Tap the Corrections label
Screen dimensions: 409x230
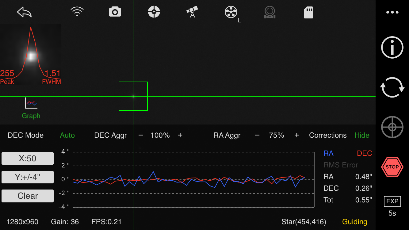[328, 135]
